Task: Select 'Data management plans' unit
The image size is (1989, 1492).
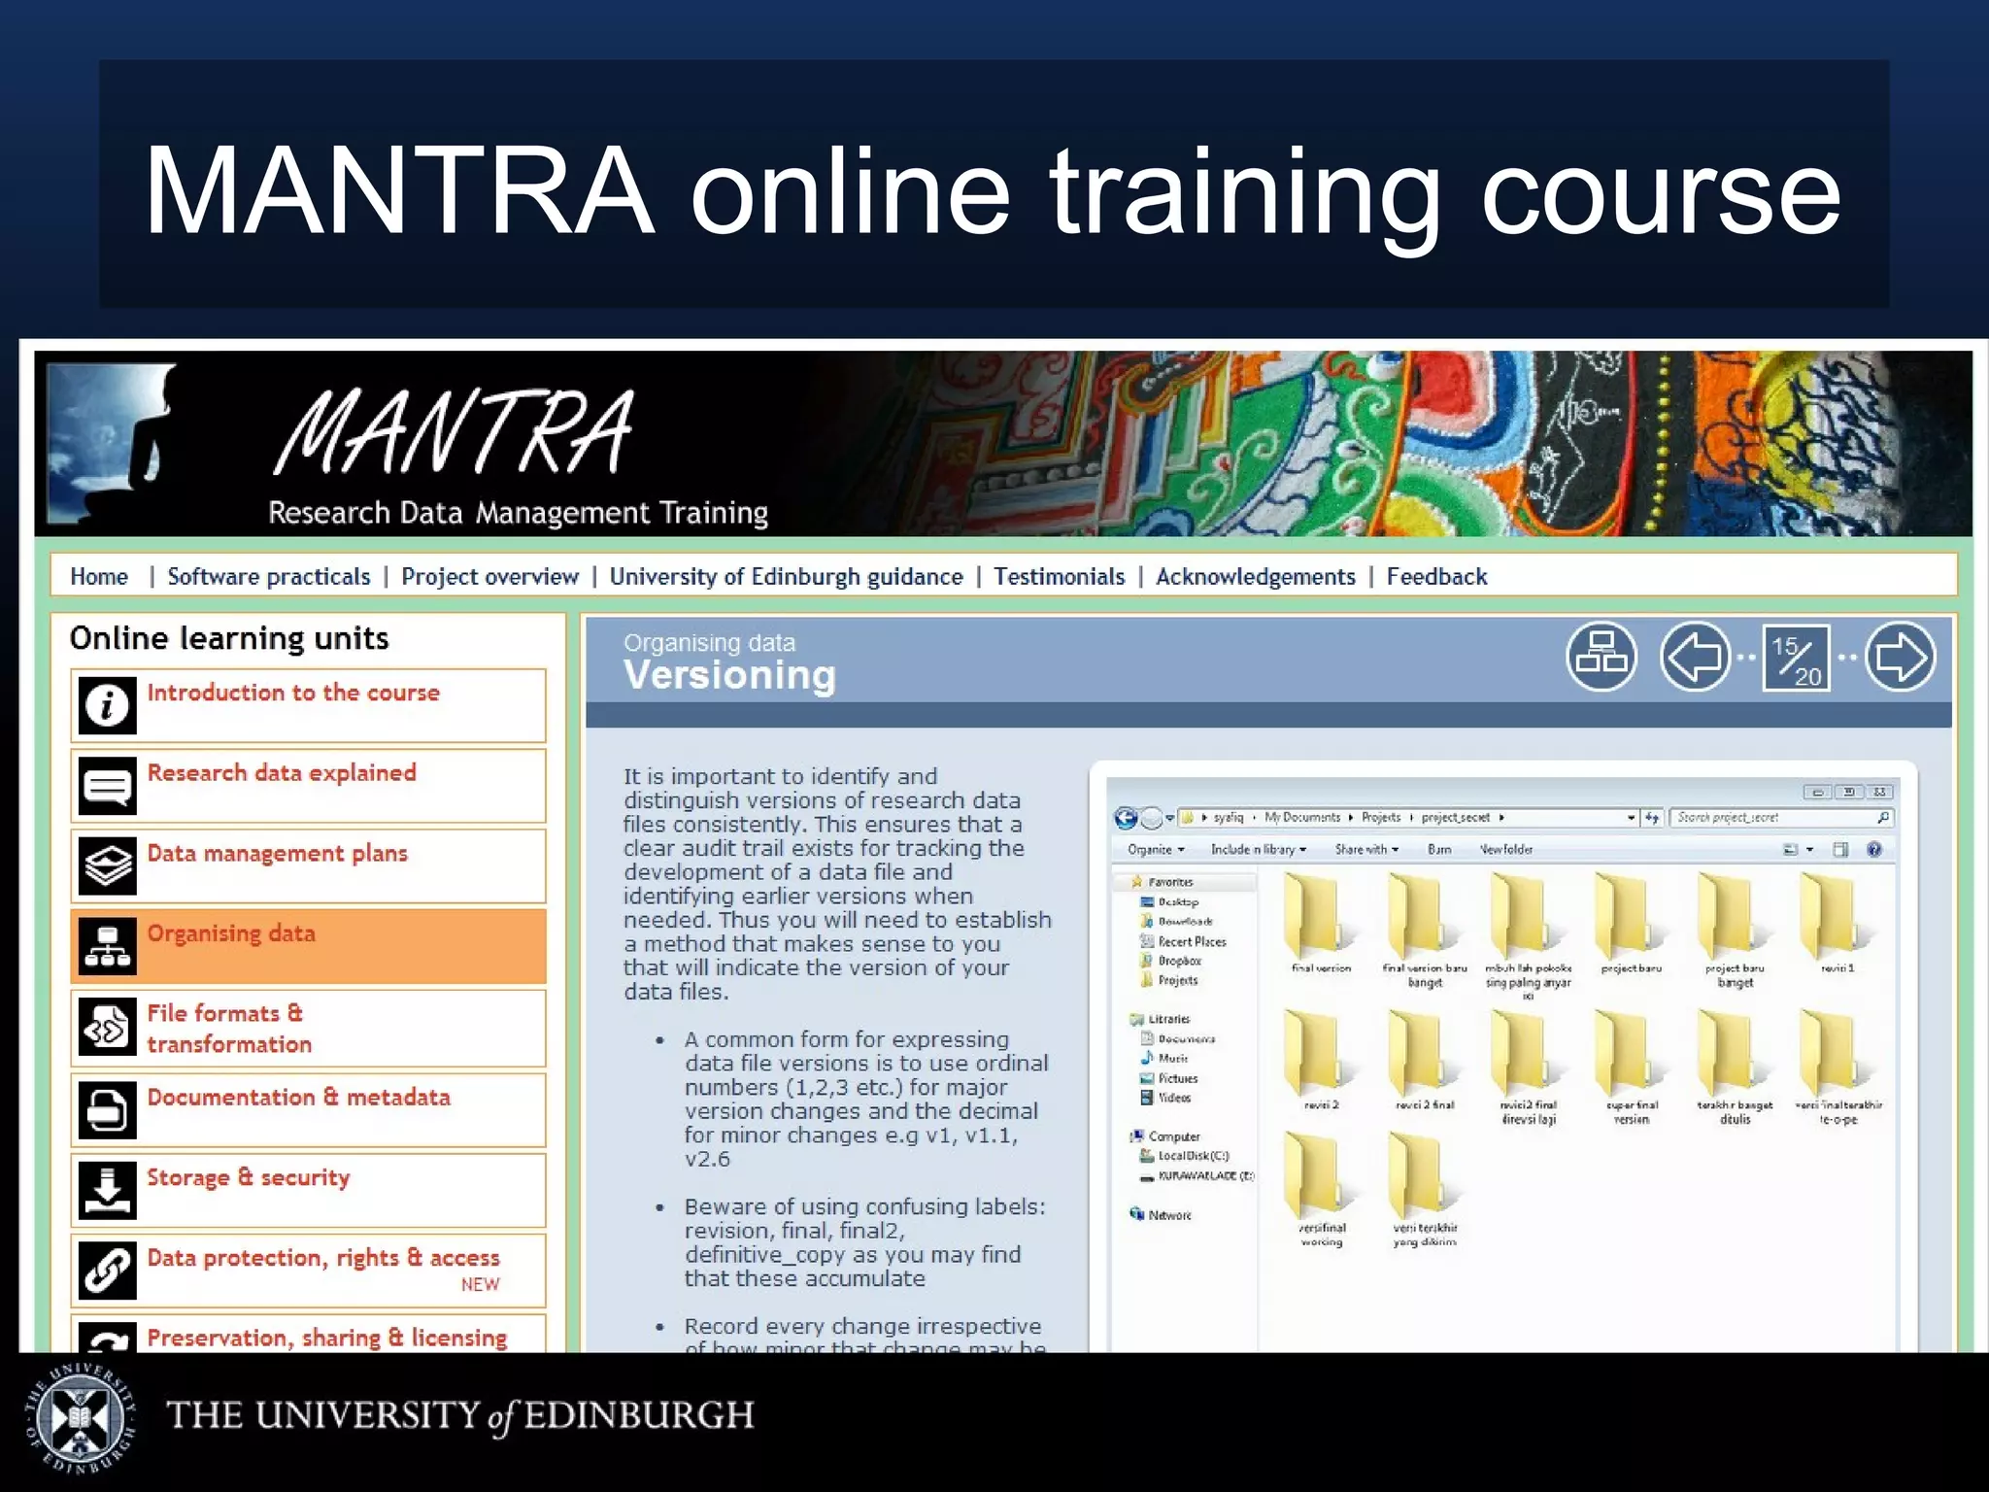Action: pyautogui.click(x=308, y=865)
